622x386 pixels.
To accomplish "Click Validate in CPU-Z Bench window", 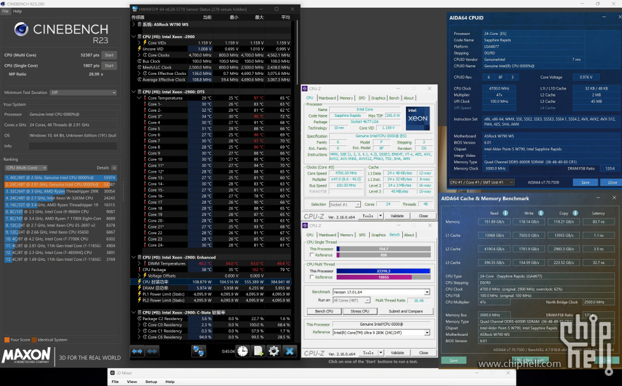I will pyautogui.click(x=398, y=353).
